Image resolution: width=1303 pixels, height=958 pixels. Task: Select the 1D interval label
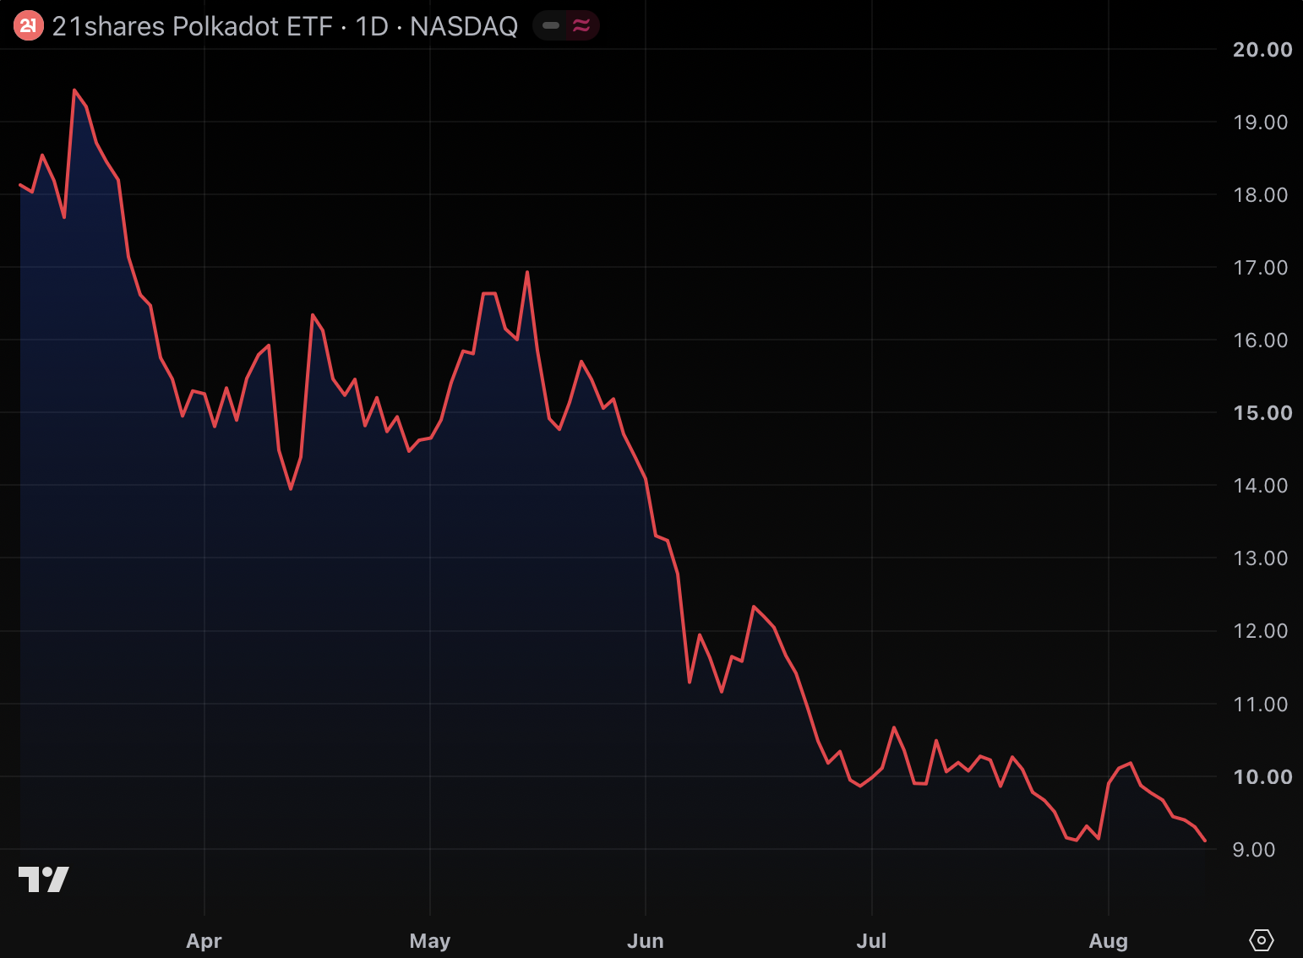tap(372, 26)
